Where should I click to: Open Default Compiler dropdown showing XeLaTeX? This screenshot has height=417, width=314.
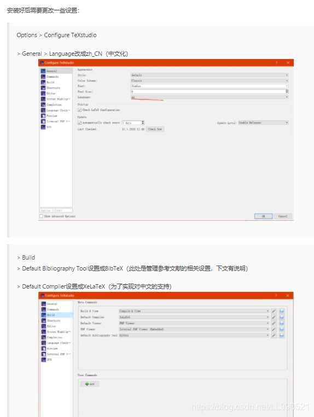[x=194, y=317]
